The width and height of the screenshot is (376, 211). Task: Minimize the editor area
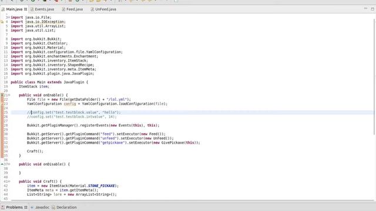point(365,9)
